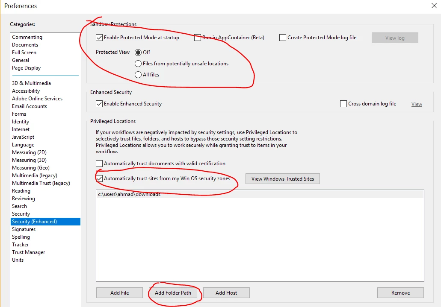Close the Preferences dialog

434,6
